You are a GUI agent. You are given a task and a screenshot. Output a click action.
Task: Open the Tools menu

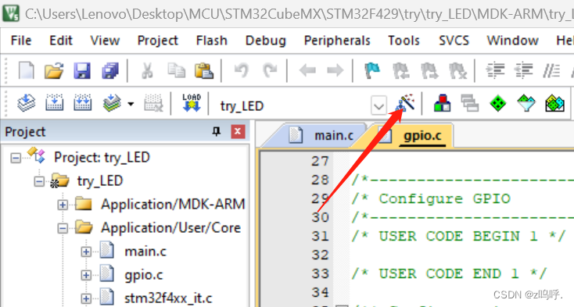pos(404,40)
